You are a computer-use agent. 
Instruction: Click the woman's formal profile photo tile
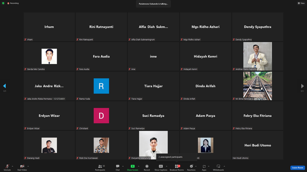[x=205, y=145]
